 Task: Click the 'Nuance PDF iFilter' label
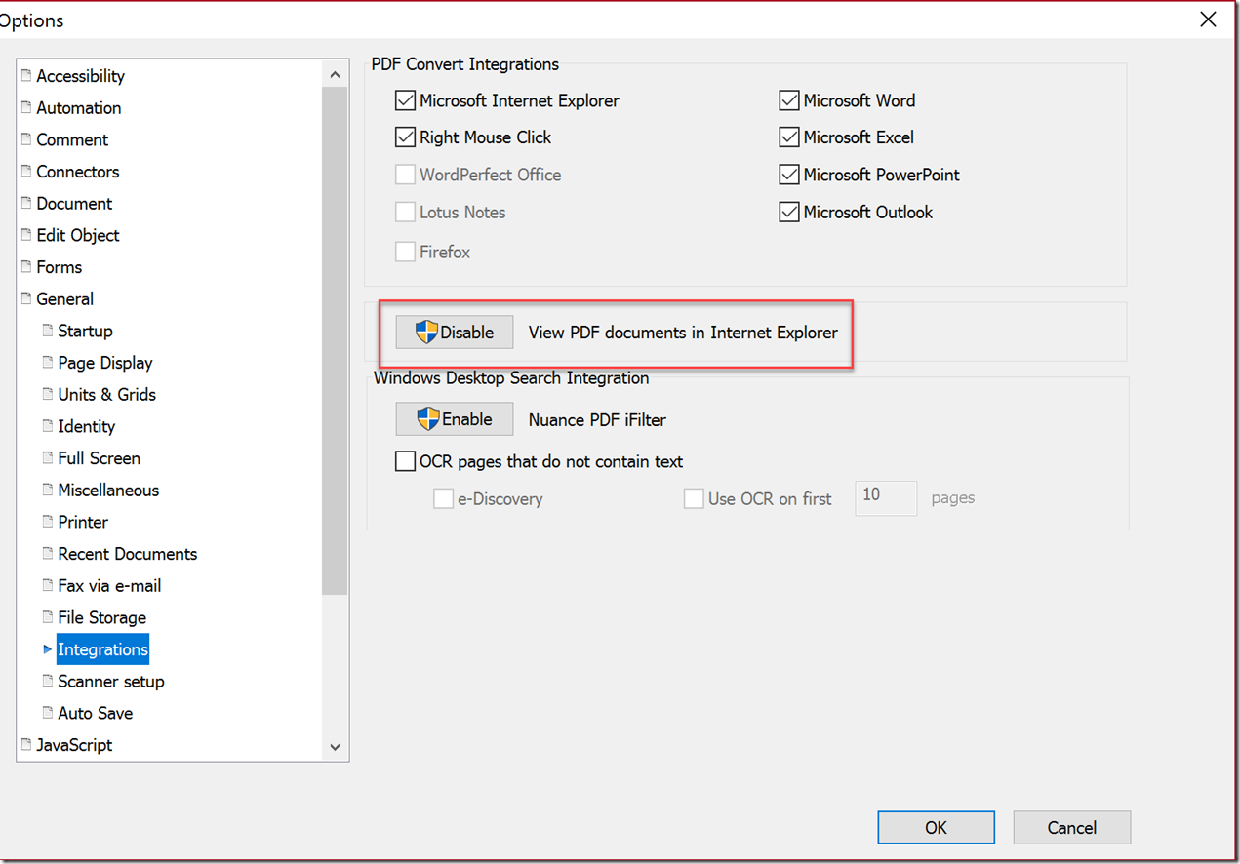click(597, 420)
